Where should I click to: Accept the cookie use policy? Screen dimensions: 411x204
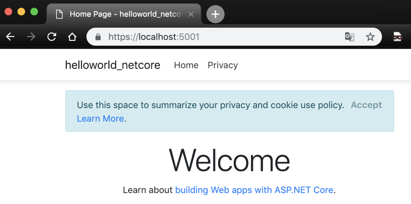click(x=366, y=105)
